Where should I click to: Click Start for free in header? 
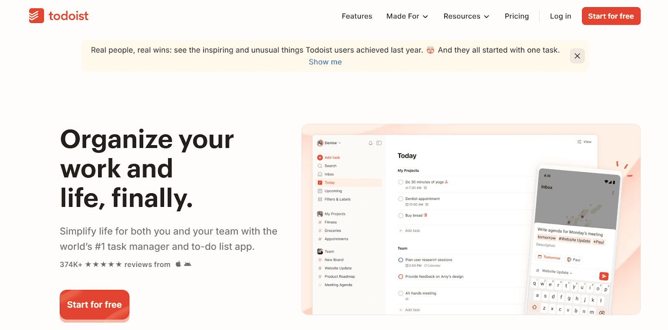click(611, 16)
